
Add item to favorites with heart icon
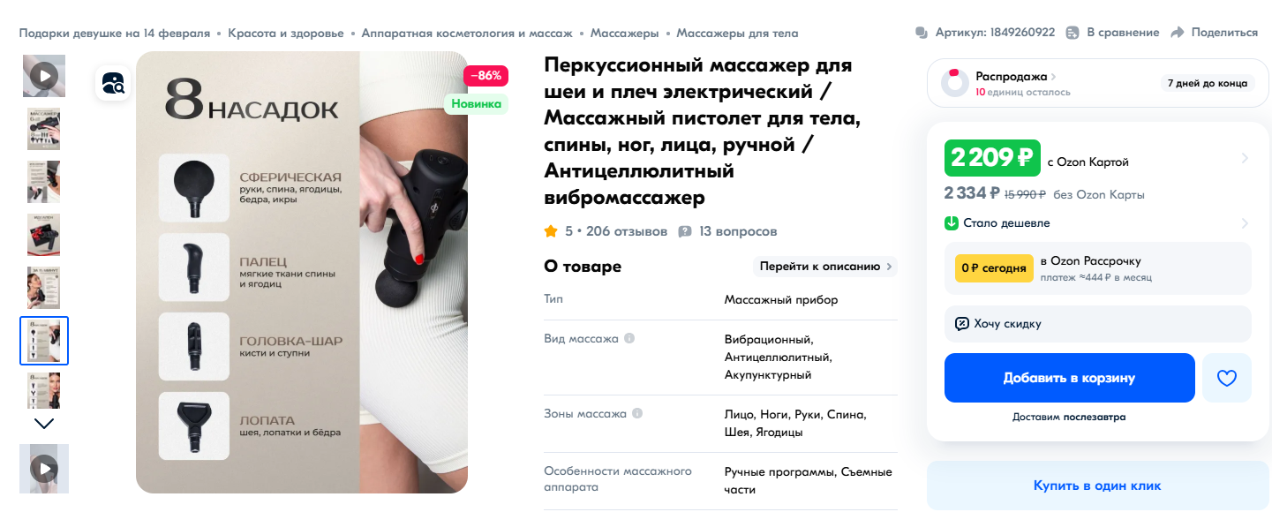[x=1227, y=378]
